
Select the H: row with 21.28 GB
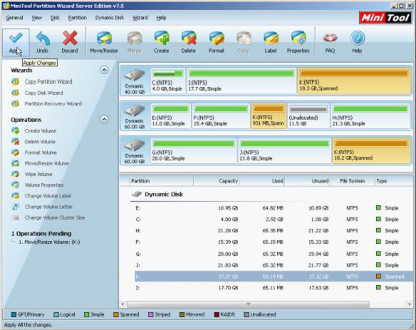(274, 231)
